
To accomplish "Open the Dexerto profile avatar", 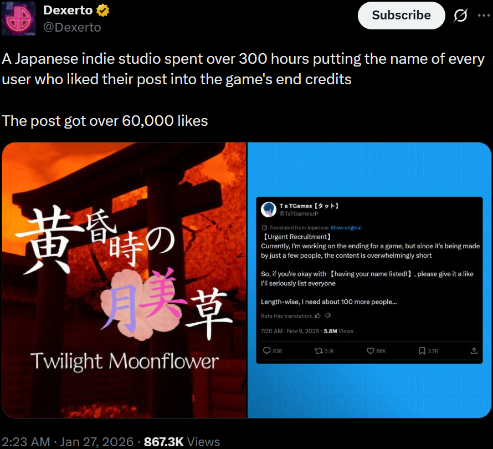I will point(18,18).
